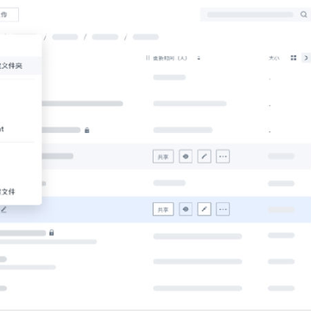Click 共享 in the blue selected row
311x311 pixels.
click(163, 209)
